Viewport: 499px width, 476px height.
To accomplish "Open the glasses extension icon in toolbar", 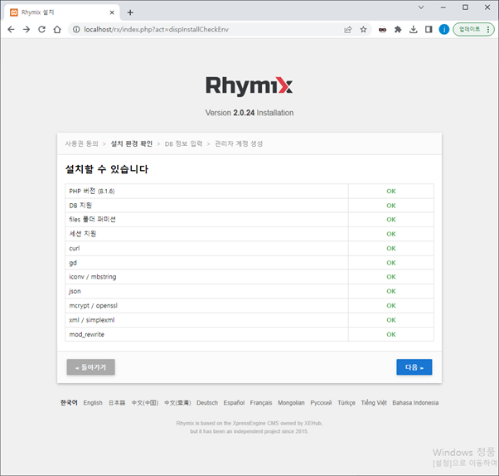I will pyautogui.click(x=382, y=30).
